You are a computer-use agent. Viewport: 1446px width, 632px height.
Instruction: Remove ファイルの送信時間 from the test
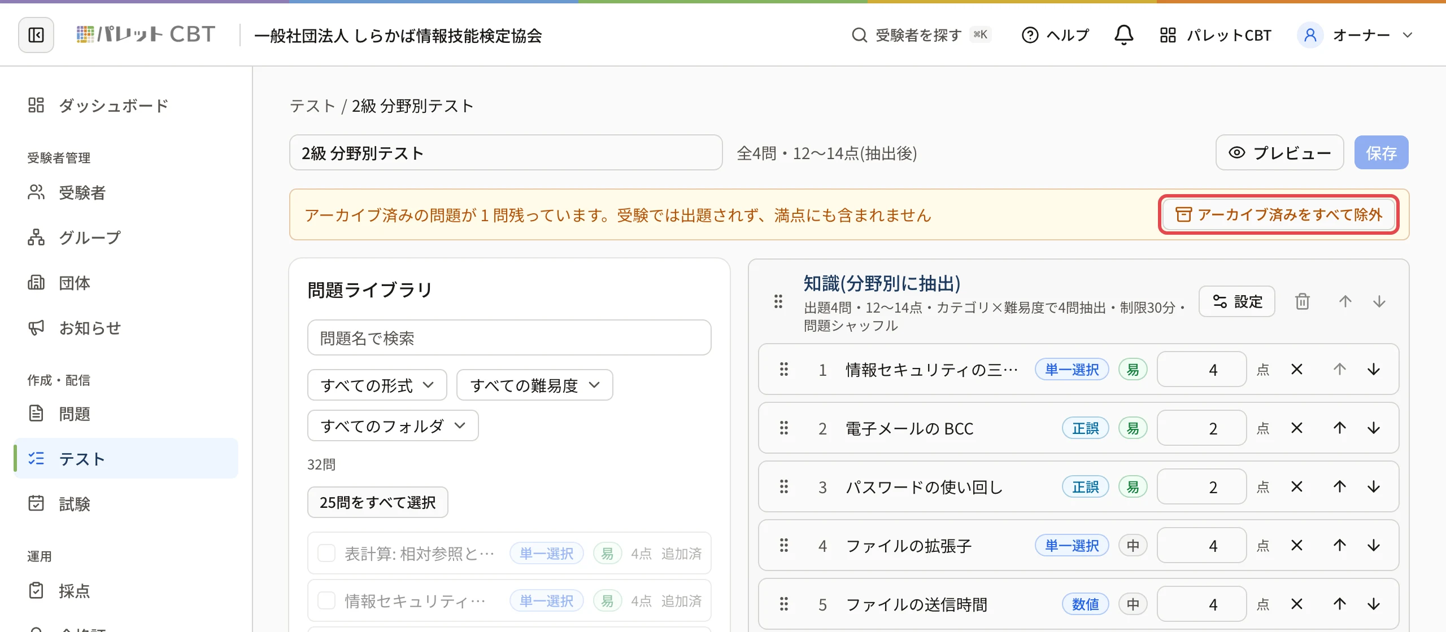1297,604
